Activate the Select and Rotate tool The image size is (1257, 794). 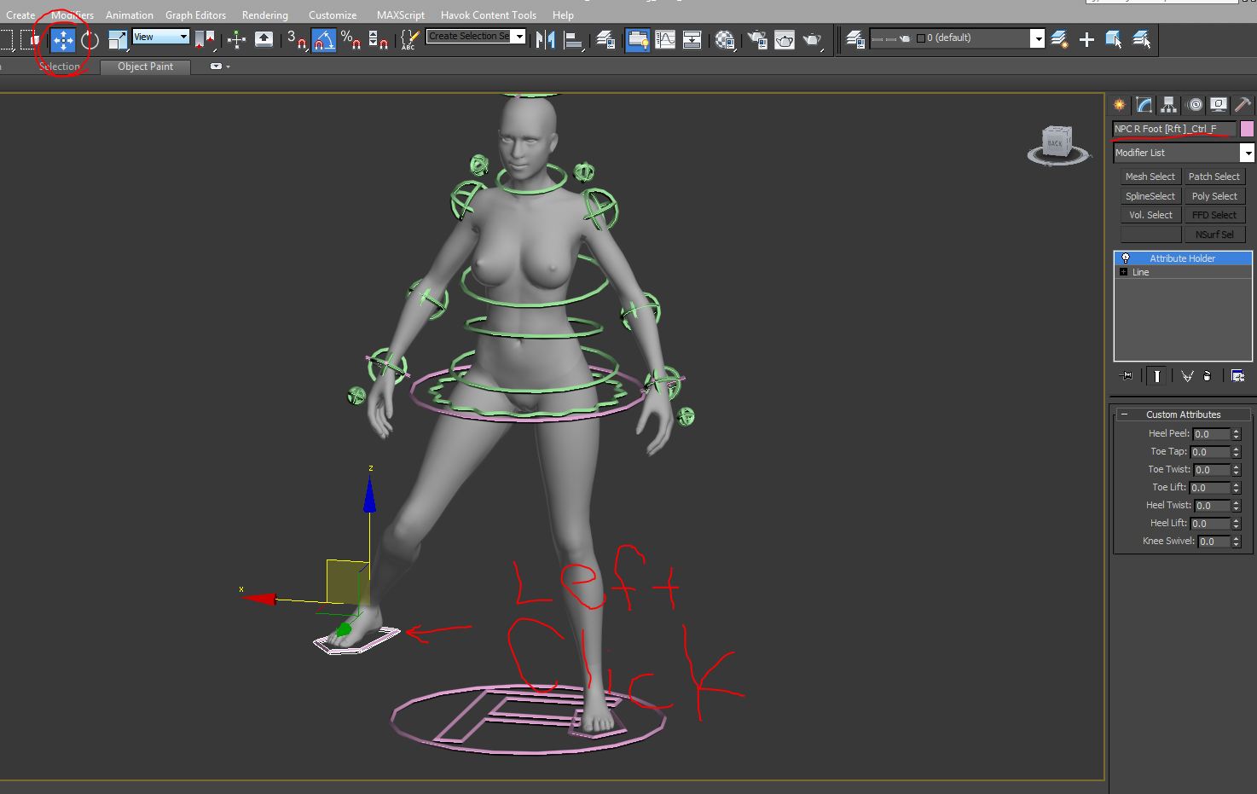(x=91, y=39)
